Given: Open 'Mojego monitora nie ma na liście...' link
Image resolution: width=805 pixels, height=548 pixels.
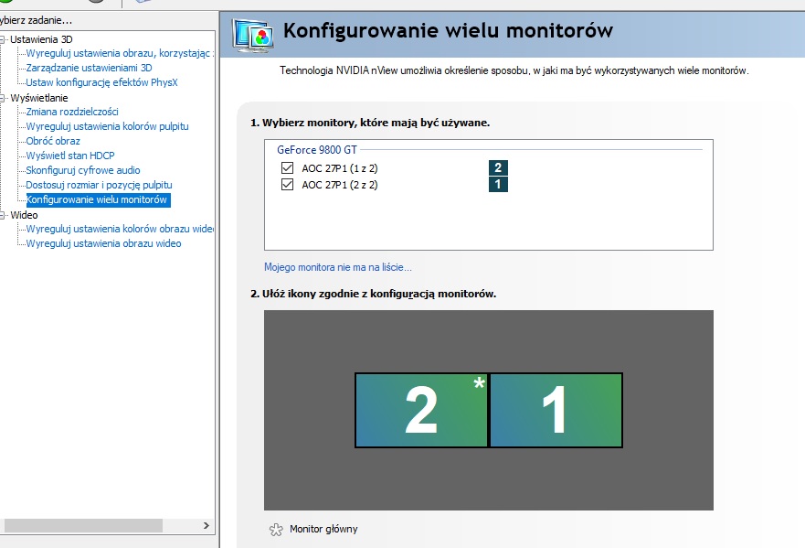Looking at the screenshot, I should 338,267.
